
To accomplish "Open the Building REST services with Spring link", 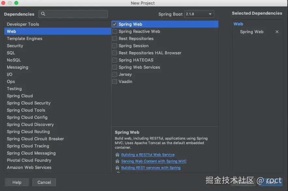I will tap(151, 168).
